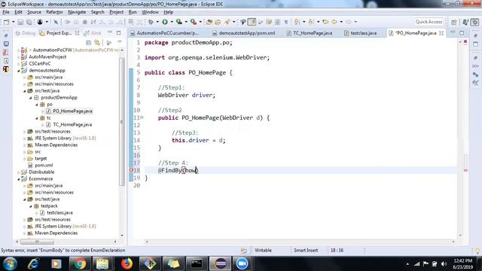
Task: Expand Maven Dependencies under demoautotestApp
Action: coord(25,145)
